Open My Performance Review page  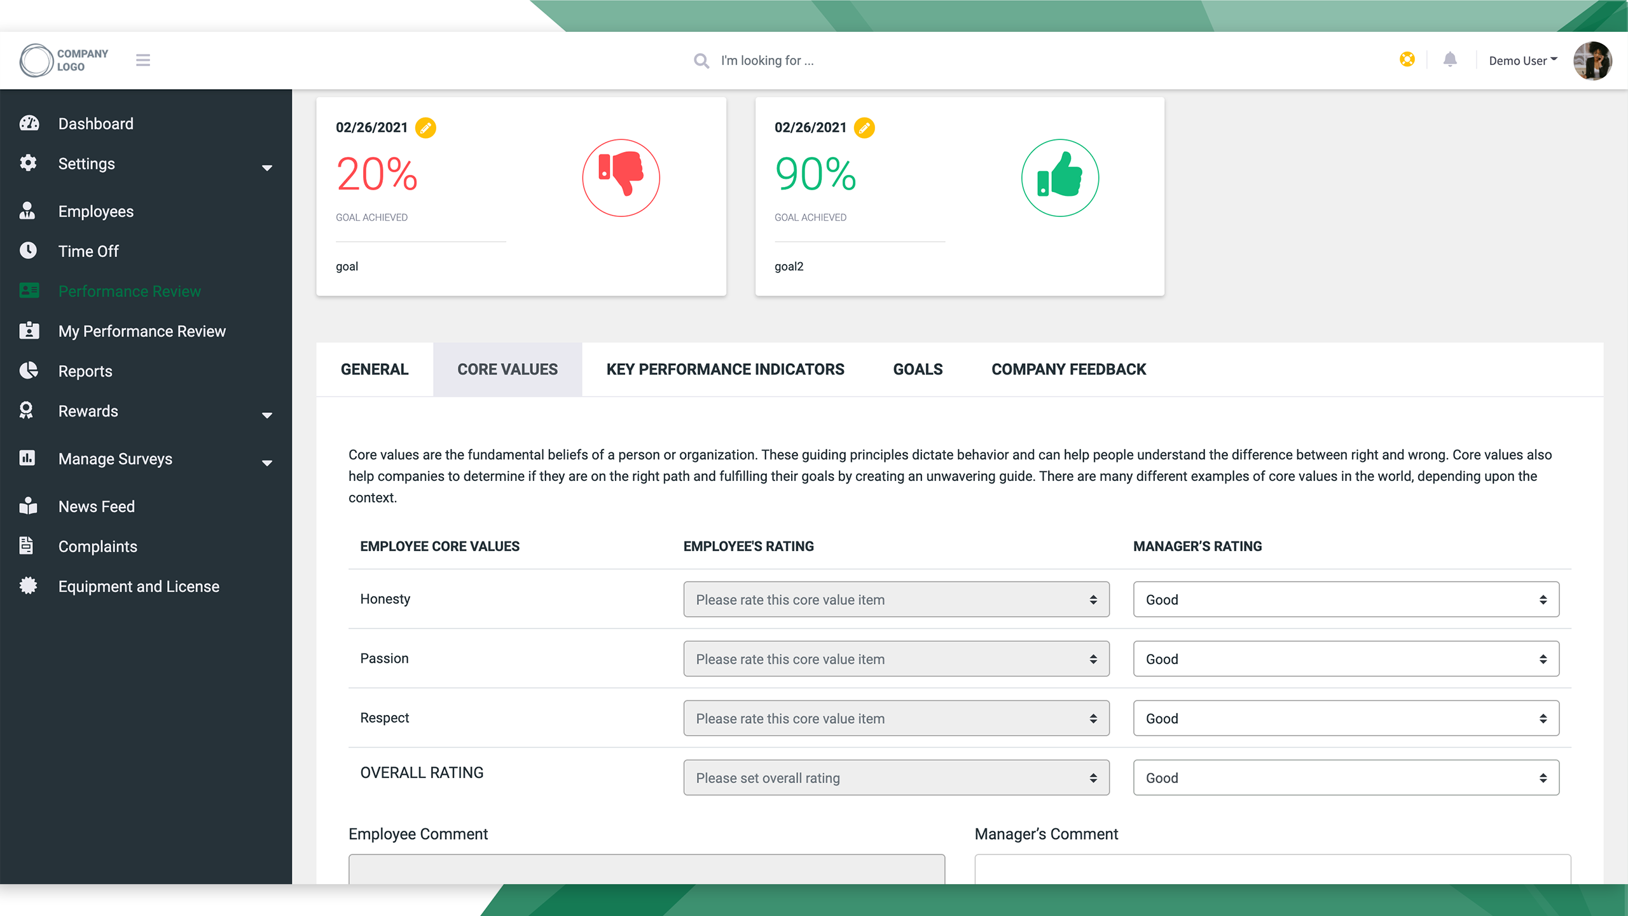[142, 331]
